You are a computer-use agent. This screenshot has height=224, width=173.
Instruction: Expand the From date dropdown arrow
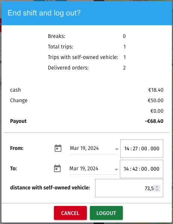pos(117,149)
